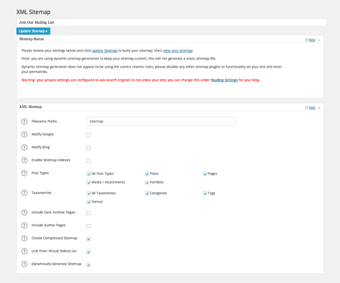Uncheck All Post Types

(88, 174)
